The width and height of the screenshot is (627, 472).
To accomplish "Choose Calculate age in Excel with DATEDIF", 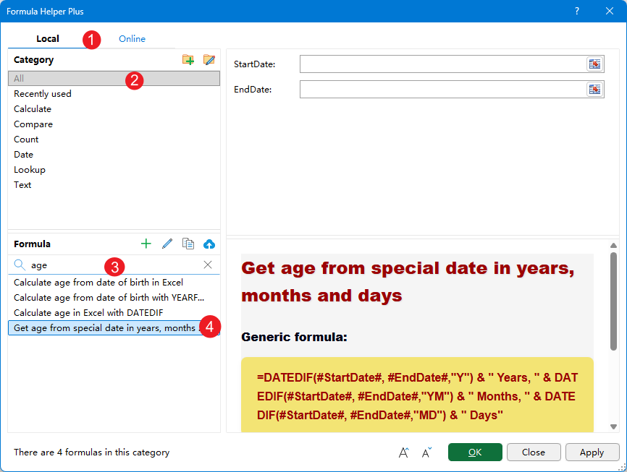I will coord(114,313).
